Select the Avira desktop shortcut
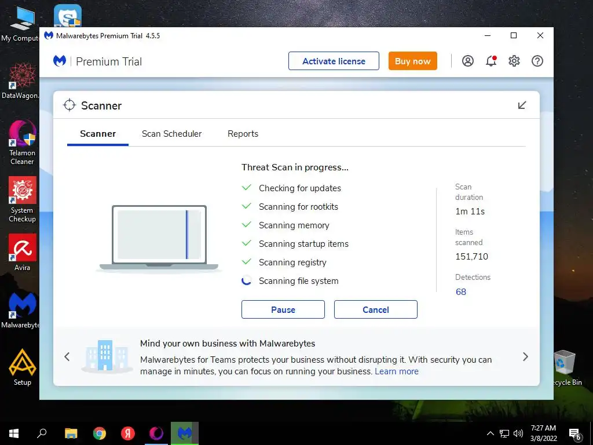 [22, 253]
